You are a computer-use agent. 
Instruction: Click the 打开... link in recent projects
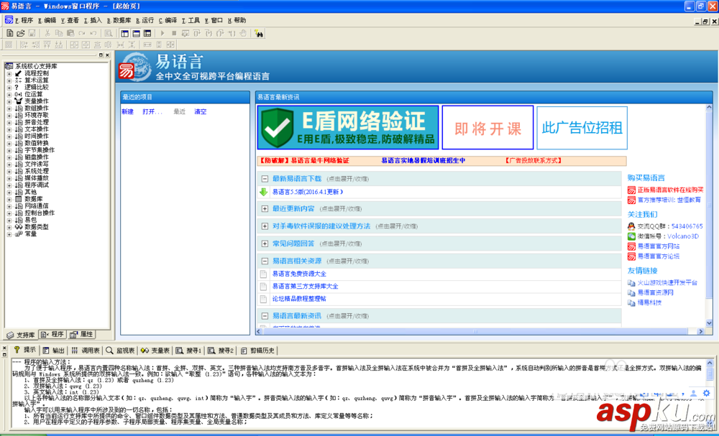coord(152,112)
